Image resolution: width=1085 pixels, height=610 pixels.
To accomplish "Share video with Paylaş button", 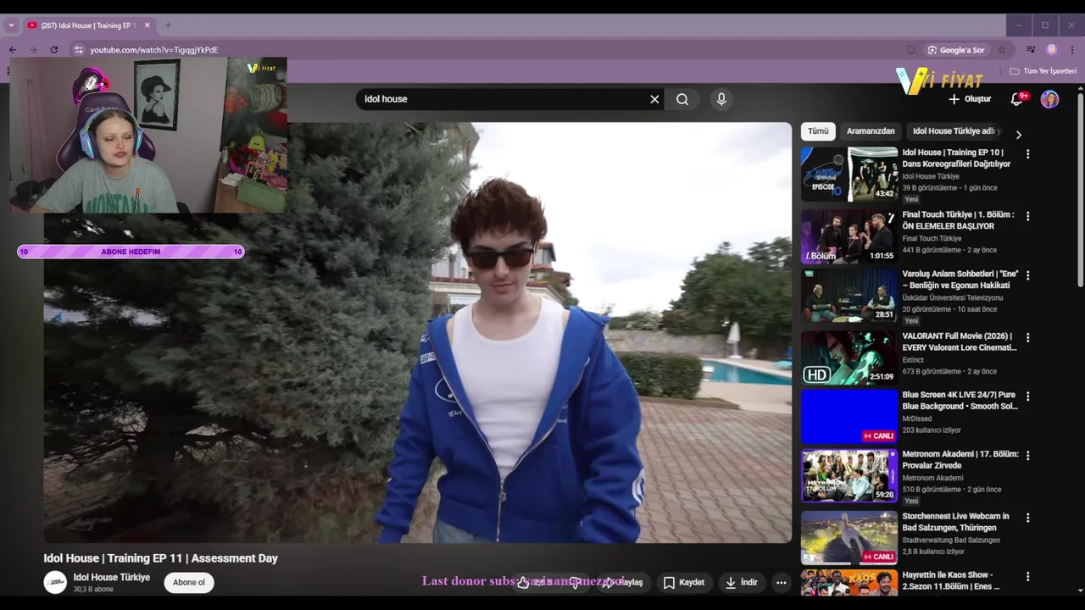I will (x=623, y=582).
